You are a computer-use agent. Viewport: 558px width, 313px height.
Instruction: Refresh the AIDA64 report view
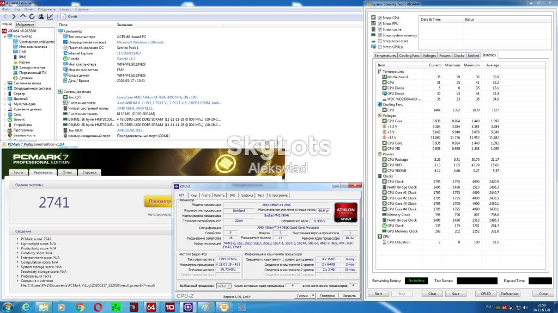point(32,16)
